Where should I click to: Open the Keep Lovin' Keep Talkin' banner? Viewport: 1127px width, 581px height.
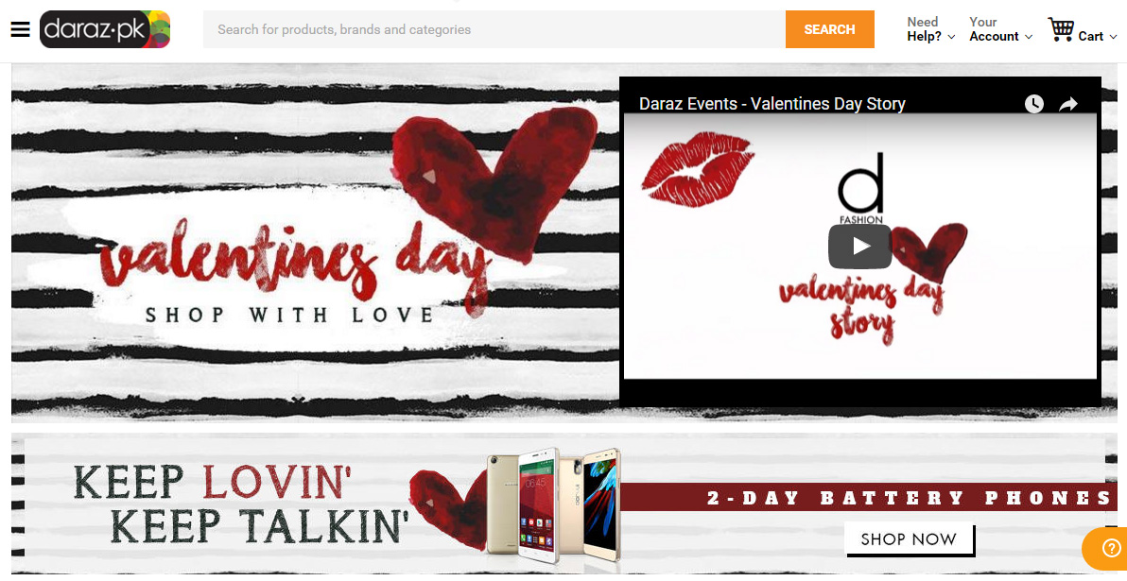point(564,504)
